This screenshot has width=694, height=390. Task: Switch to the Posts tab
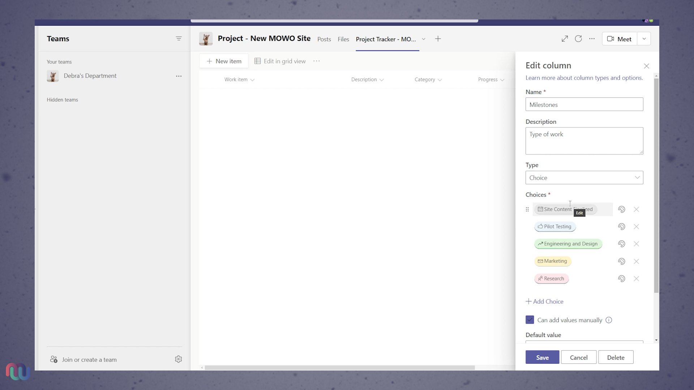coord(324,39)
